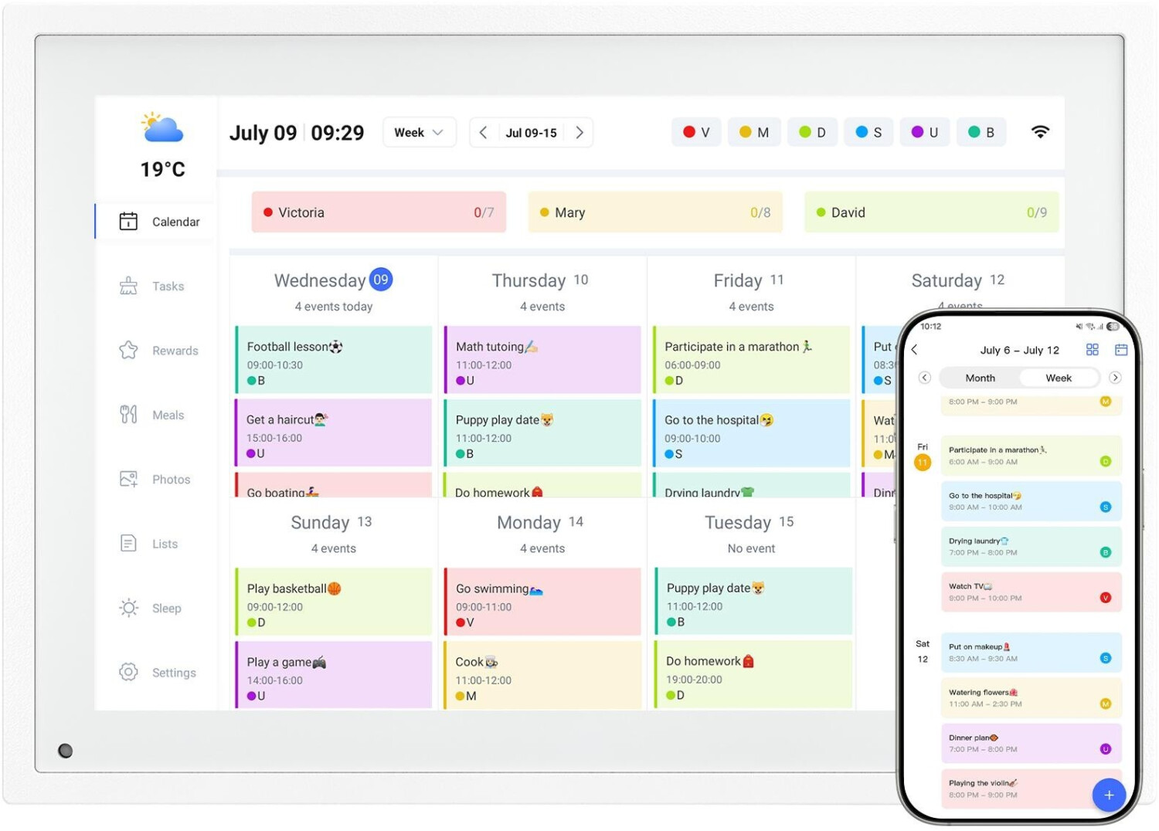Open the Victoria task progress card

coord(379,212)
